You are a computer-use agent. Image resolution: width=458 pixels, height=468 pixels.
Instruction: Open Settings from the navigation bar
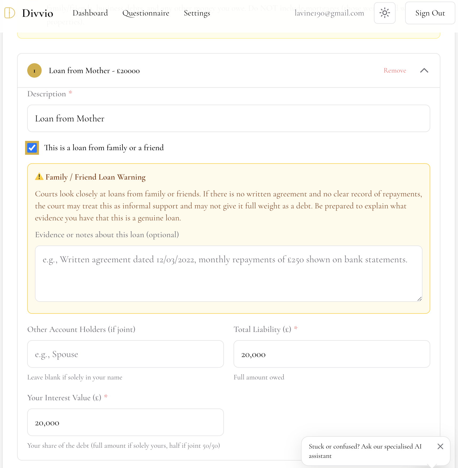(197, 13)
